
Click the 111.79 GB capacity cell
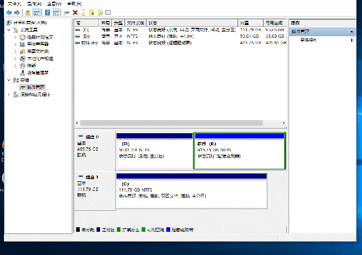[250, 30]
